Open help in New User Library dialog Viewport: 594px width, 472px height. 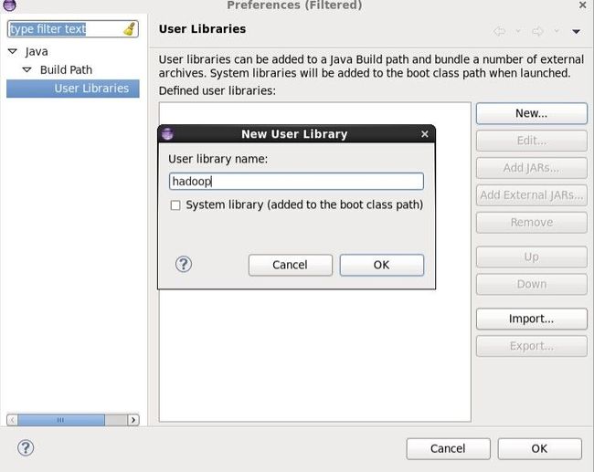point(184,264)
